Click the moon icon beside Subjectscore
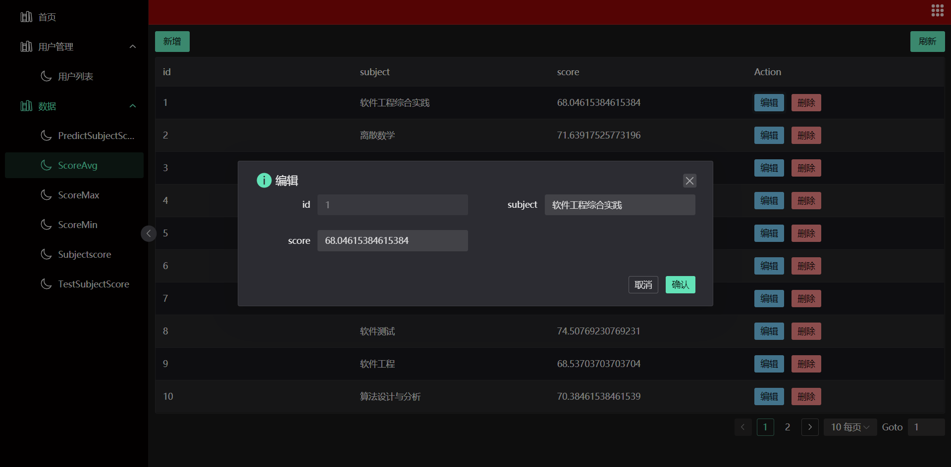The width and height of the screenshot is (951, 467). point(46,254)
